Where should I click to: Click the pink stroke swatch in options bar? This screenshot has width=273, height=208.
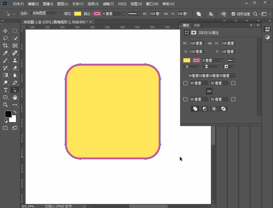point(97,14)
